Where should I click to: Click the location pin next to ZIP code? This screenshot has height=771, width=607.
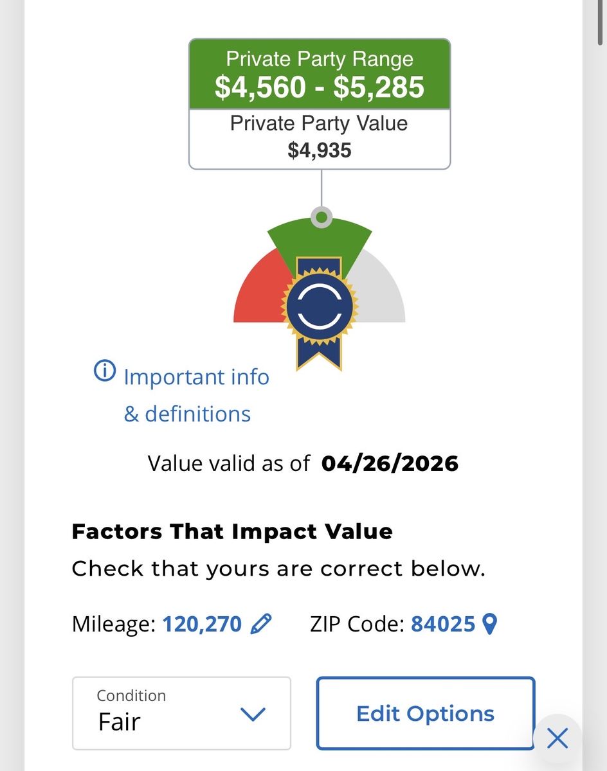(490, 624)
